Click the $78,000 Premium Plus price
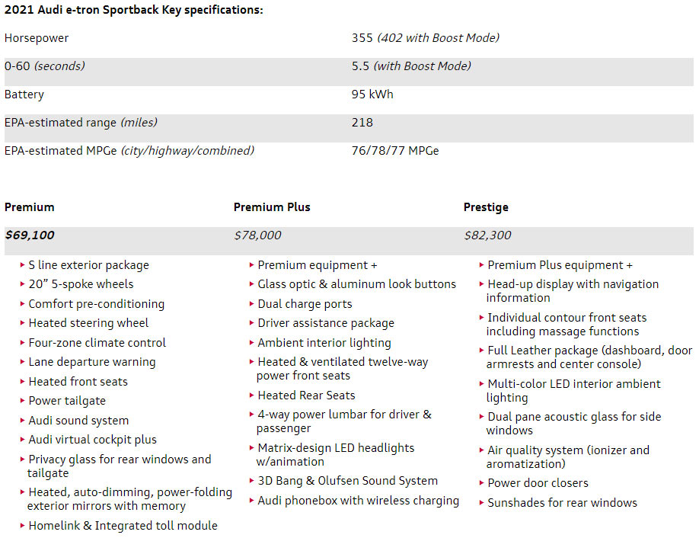 coord(257,235)
